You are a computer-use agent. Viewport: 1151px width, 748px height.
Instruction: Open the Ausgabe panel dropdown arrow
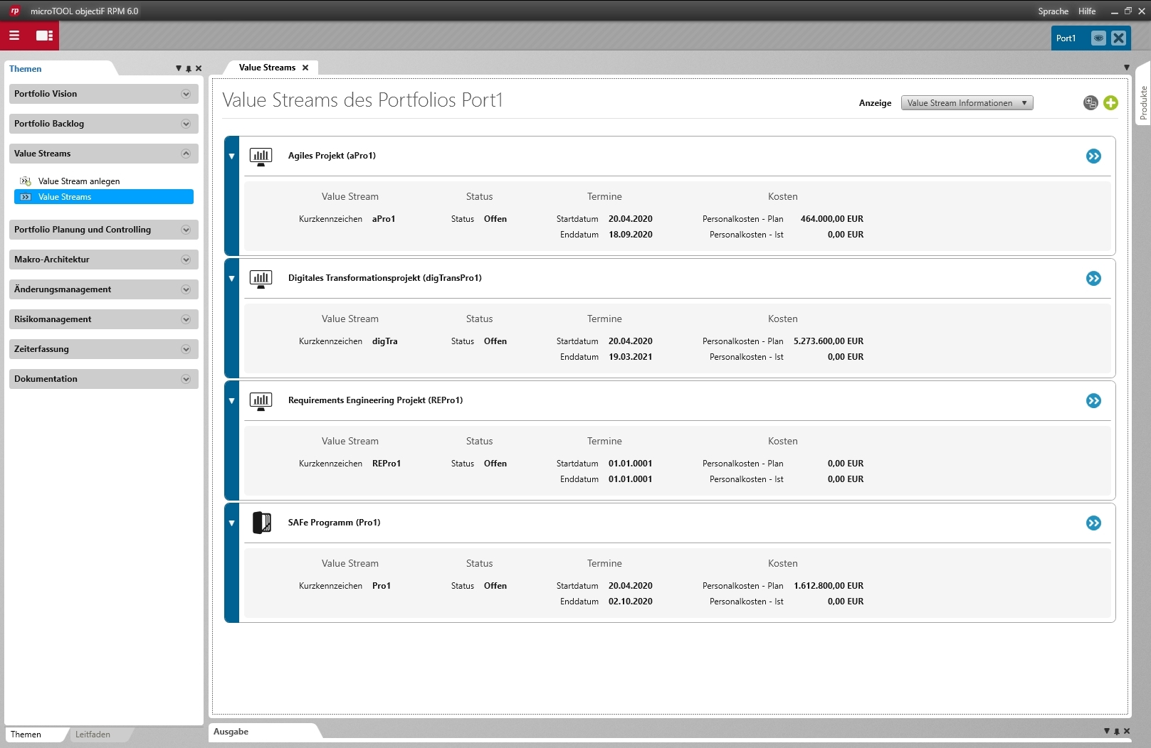coord(1107,731)
